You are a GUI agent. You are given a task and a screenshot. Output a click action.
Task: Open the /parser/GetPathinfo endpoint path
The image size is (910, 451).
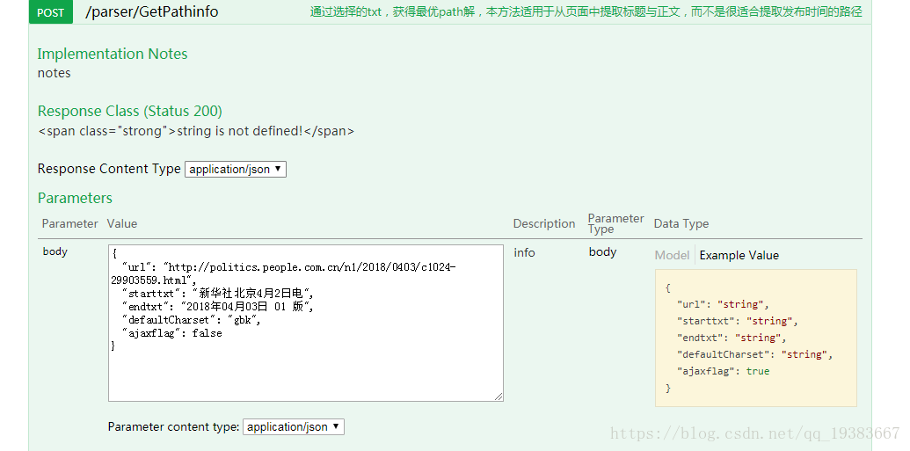(152, 12)
